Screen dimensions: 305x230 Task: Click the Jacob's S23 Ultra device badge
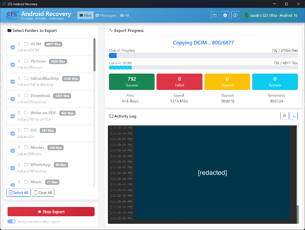point(271,16)
